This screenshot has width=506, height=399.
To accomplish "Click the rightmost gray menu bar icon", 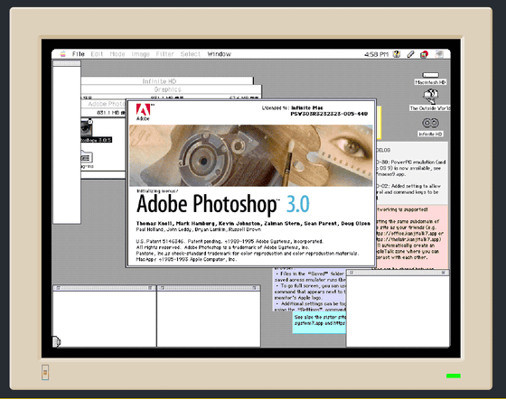I will (439, 54).
